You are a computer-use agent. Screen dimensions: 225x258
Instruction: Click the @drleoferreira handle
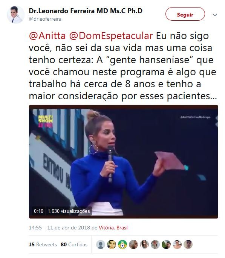click(45, 19)
